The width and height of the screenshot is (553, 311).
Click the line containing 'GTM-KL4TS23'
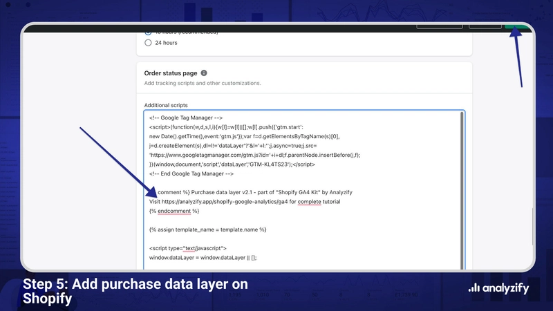click(232, 164)
